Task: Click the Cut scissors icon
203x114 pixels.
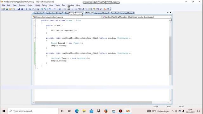Action: click(26, 9)
